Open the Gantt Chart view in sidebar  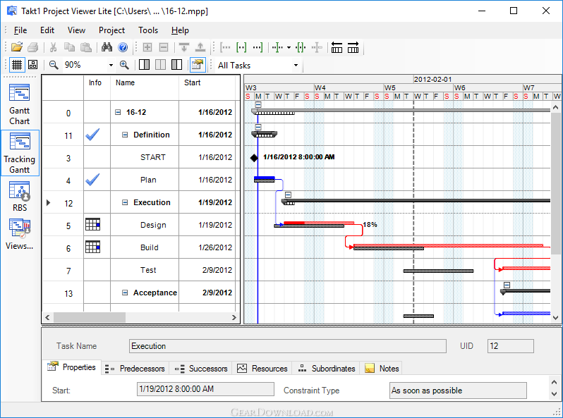[19, 104]
